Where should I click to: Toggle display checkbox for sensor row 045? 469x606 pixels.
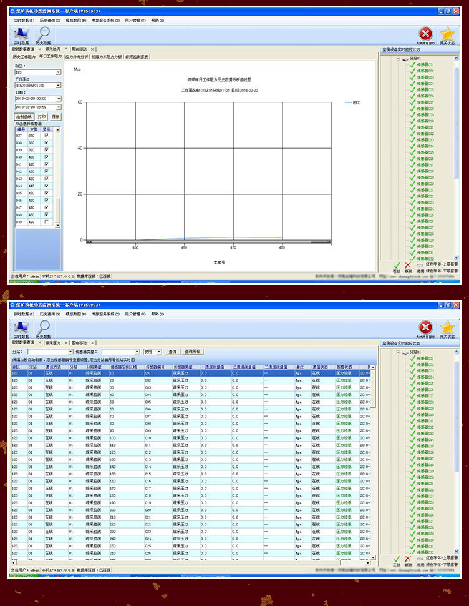point(46,193)
